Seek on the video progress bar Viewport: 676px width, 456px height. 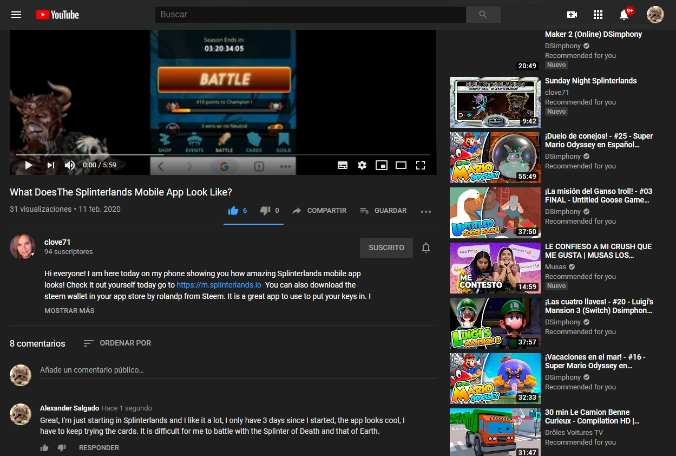click(x=223, y=154)
